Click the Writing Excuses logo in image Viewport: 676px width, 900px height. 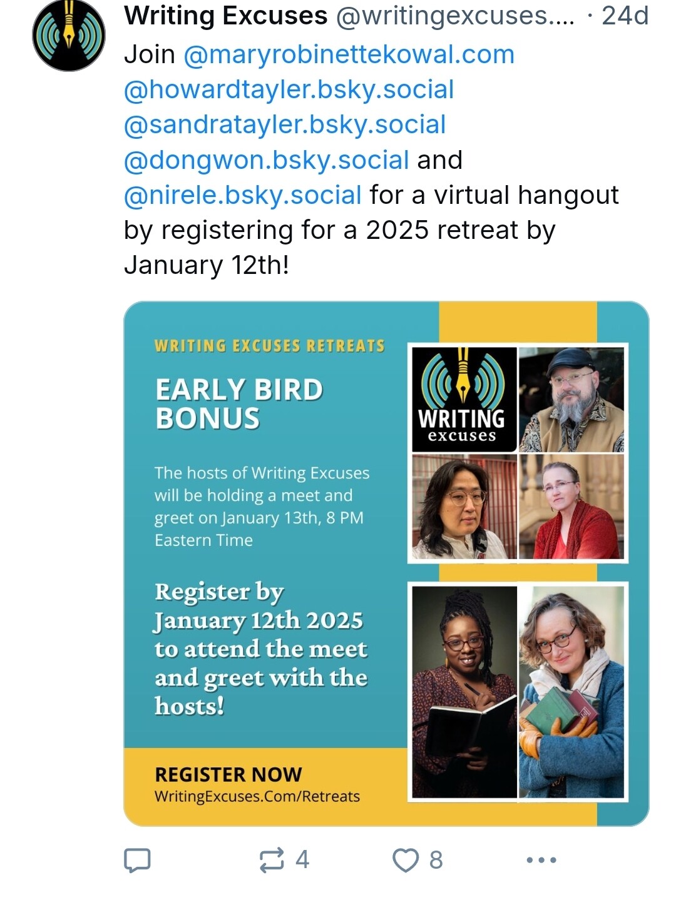(463, 399)
